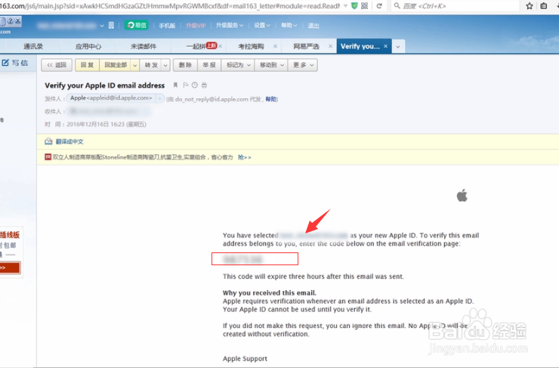Image resolution: width=559 pixels, height=368 pixels.
Task: Click the sender Apple address chip
Action: [x=111, y=98]
